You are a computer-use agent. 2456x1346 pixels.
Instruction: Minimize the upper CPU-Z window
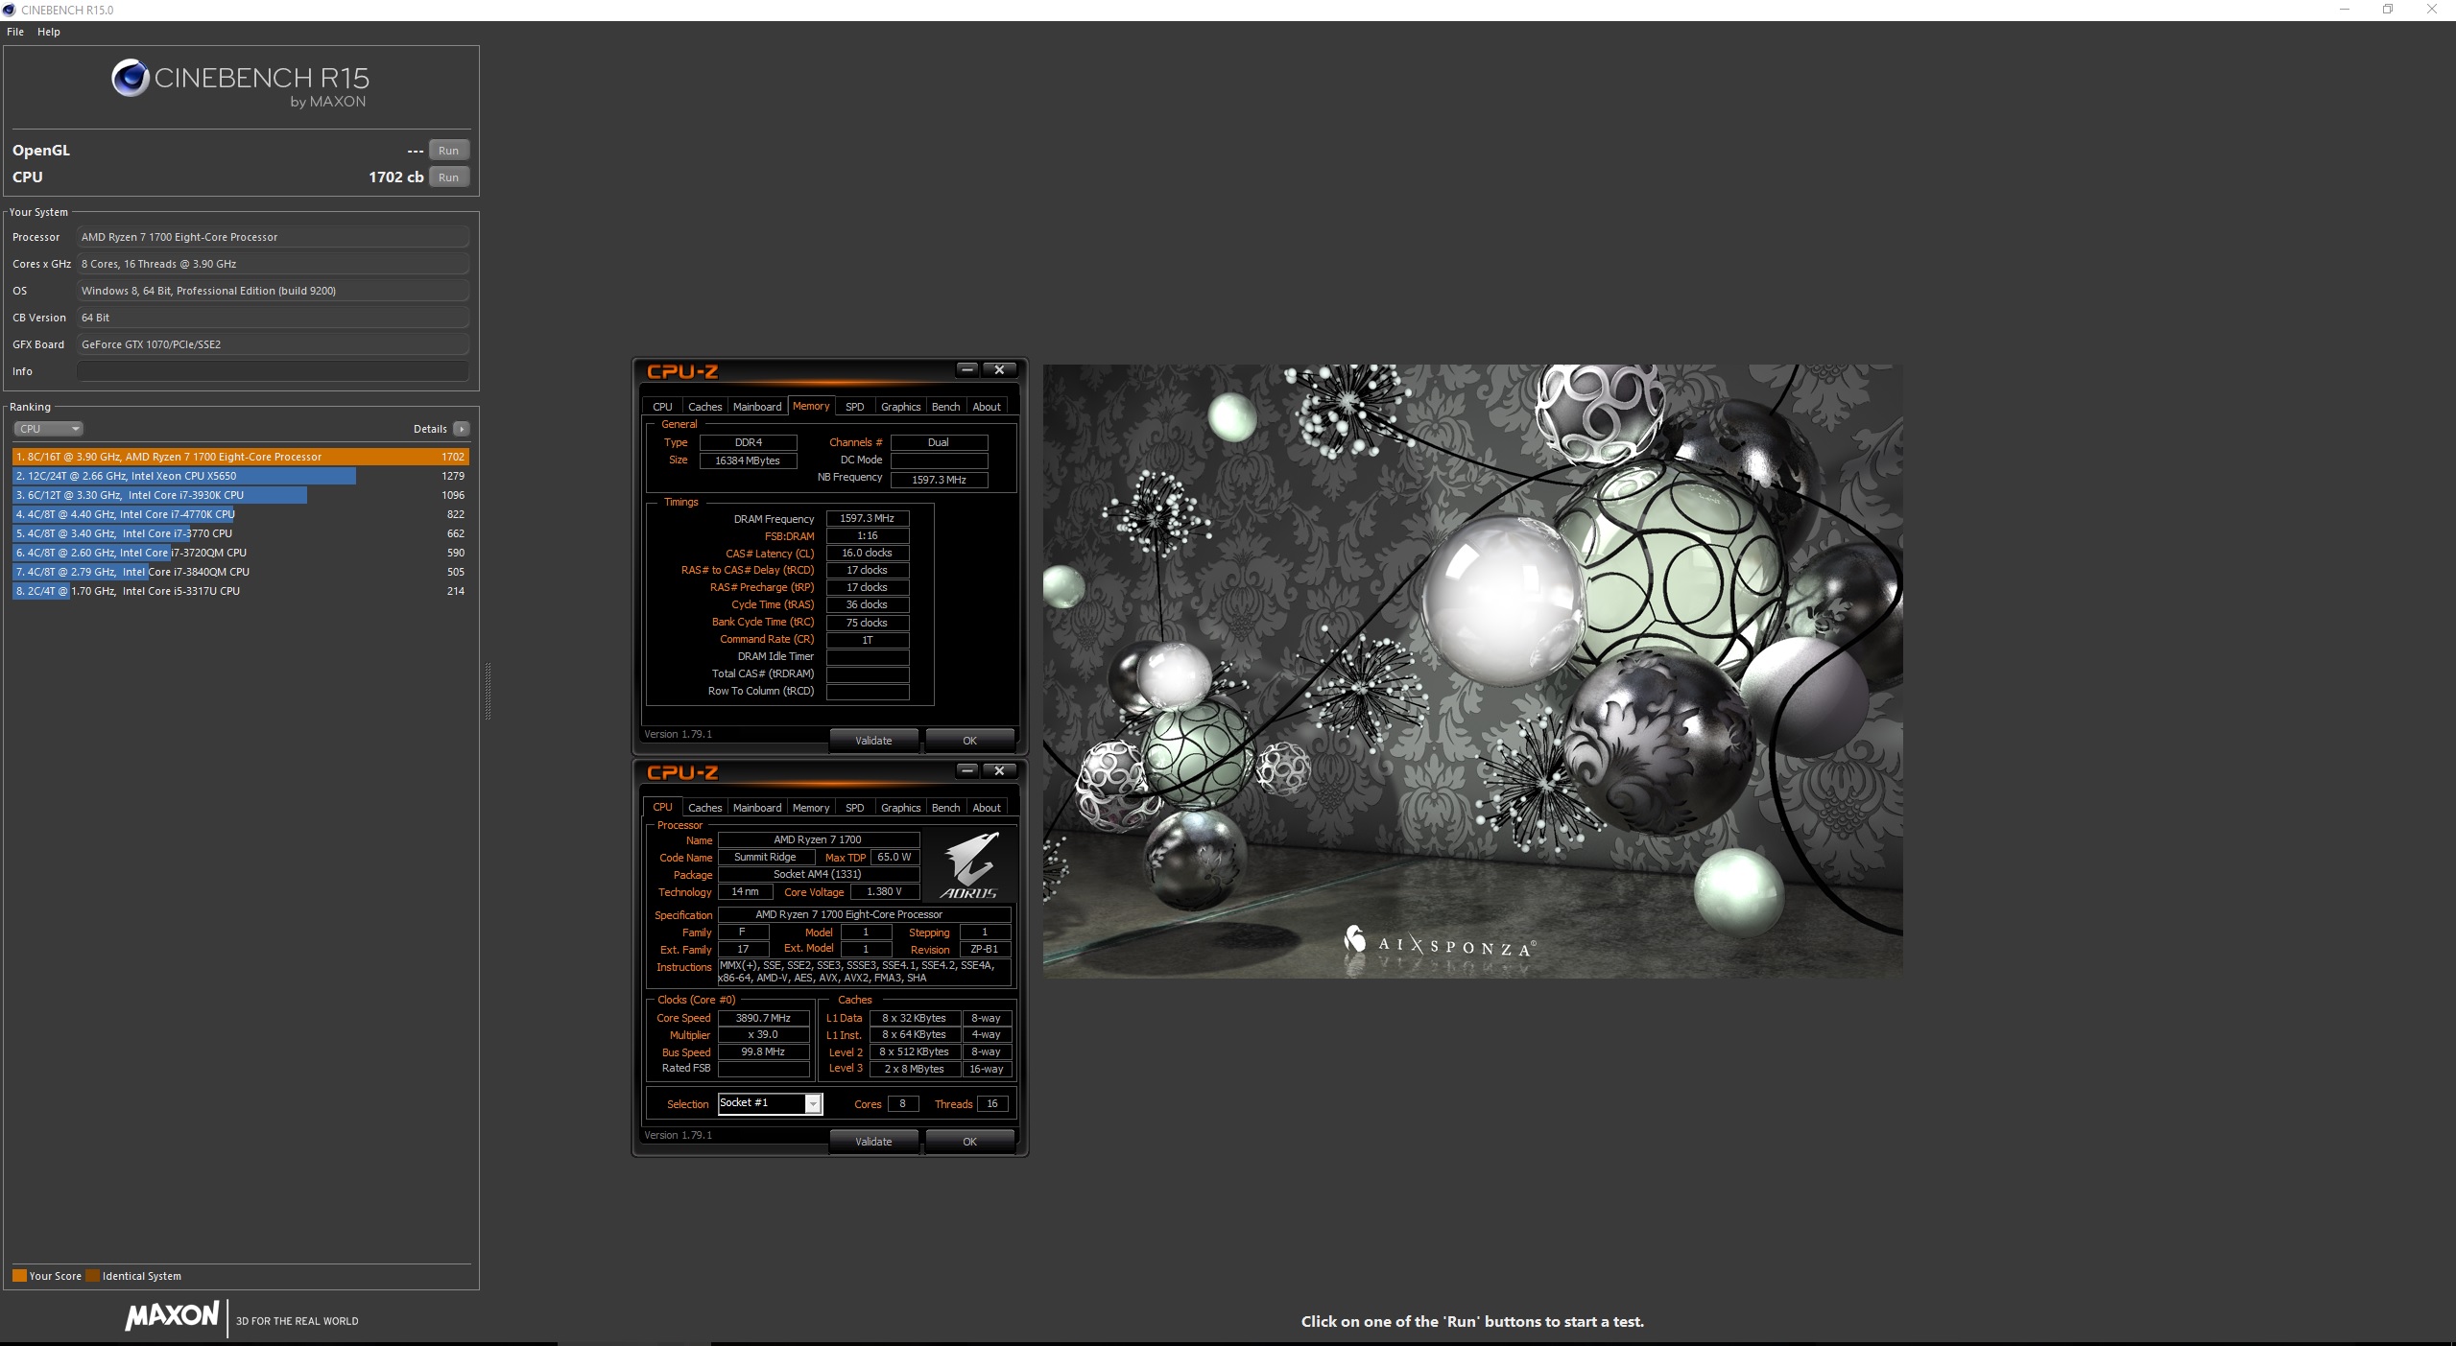[x=967, y=369]
